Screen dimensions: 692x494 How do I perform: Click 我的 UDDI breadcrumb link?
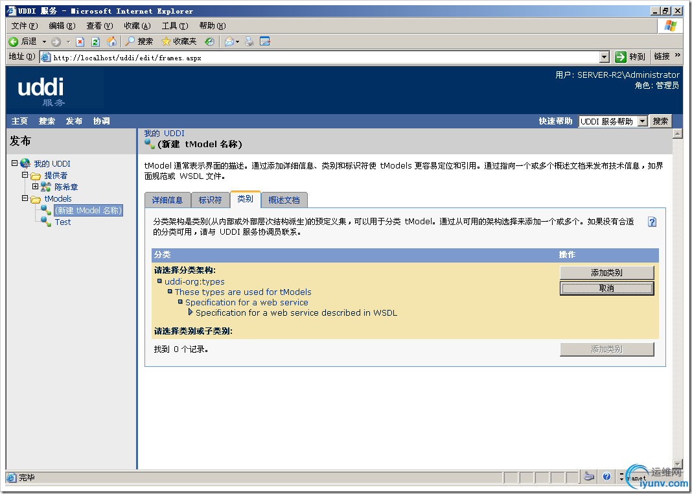point(164,134)
